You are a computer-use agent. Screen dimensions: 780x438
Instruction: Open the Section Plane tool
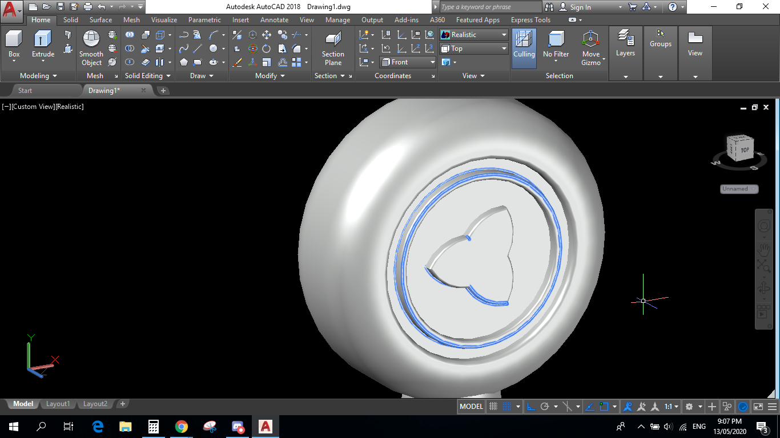[x=333, y=48]
